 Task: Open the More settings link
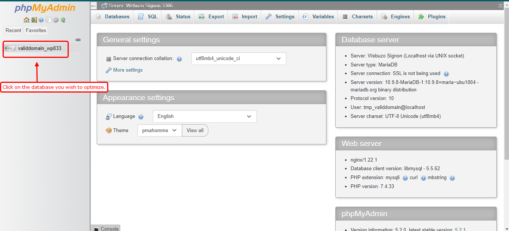coord(128,70)
